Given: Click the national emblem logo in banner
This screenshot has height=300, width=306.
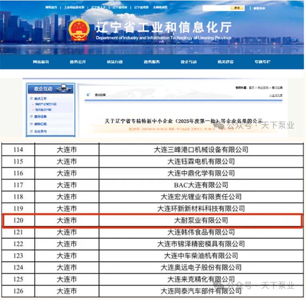Looking at the screenshot, I should [x=79, y=30].
